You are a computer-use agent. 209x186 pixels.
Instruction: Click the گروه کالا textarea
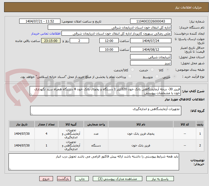[106, 111]
